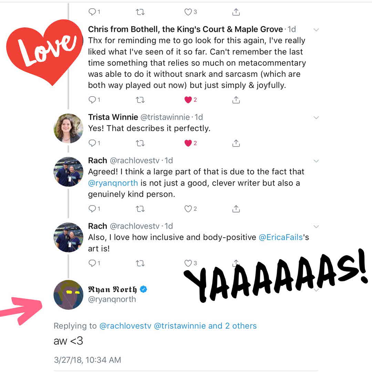Share Chris from Bothell's tweet
Image resolution: width=372 pixels, height=372 pixels.
[236, 100]
